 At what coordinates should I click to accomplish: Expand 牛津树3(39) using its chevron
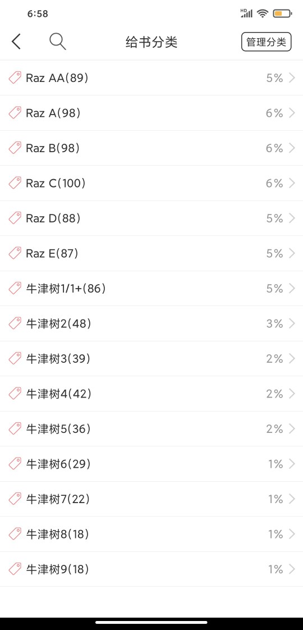point(292,358)
